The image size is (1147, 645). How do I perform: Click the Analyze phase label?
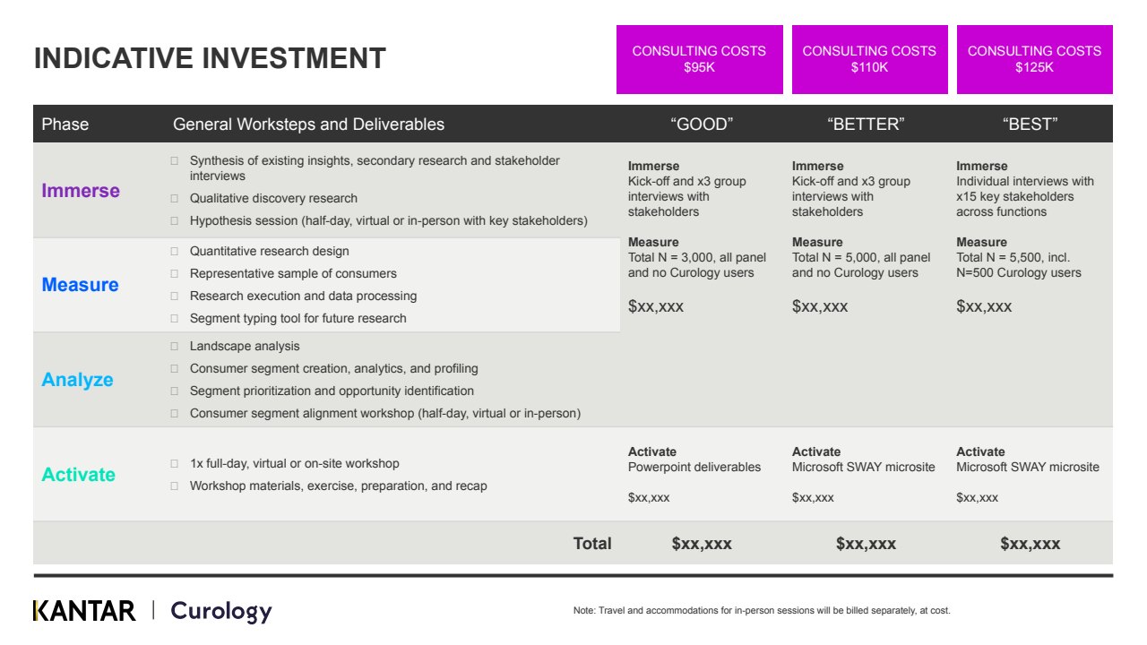77,380
